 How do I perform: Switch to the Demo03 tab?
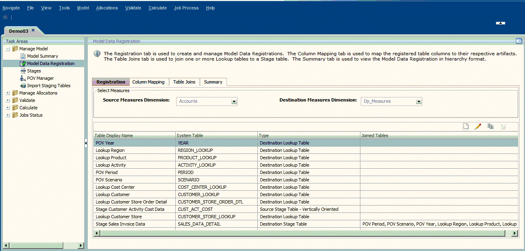[19, 31]
